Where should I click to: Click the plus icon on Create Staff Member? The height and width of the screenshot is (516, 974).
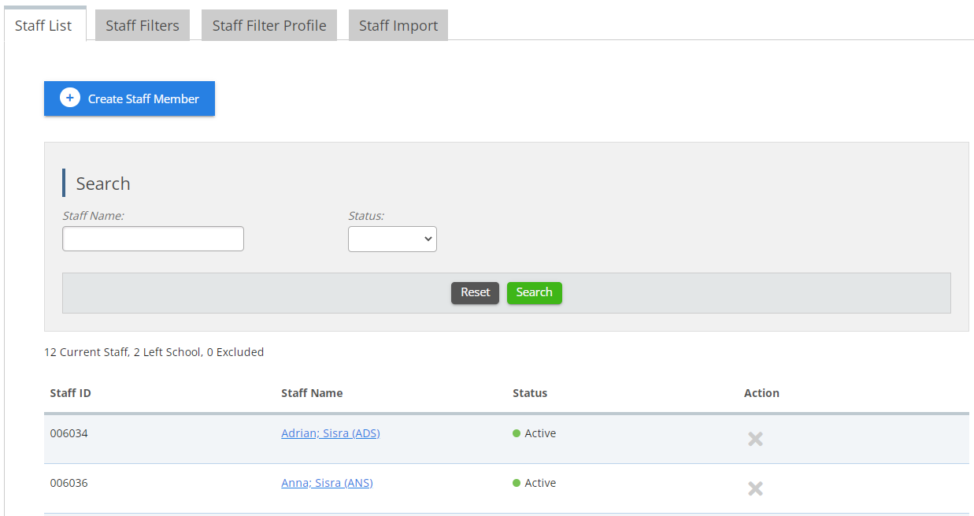(70, 98)
